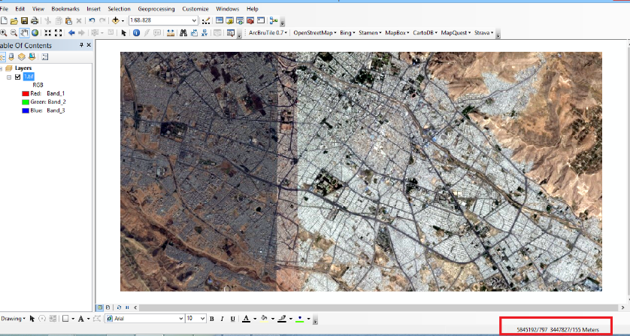Viewport: 630px width, 336px height.
Task: Save the current map document
Action: click(x=24, y=20)
